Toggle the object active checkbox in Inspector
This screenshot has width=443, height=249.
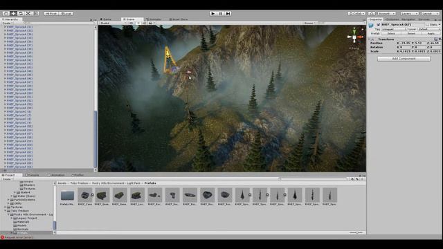(379, 25)
